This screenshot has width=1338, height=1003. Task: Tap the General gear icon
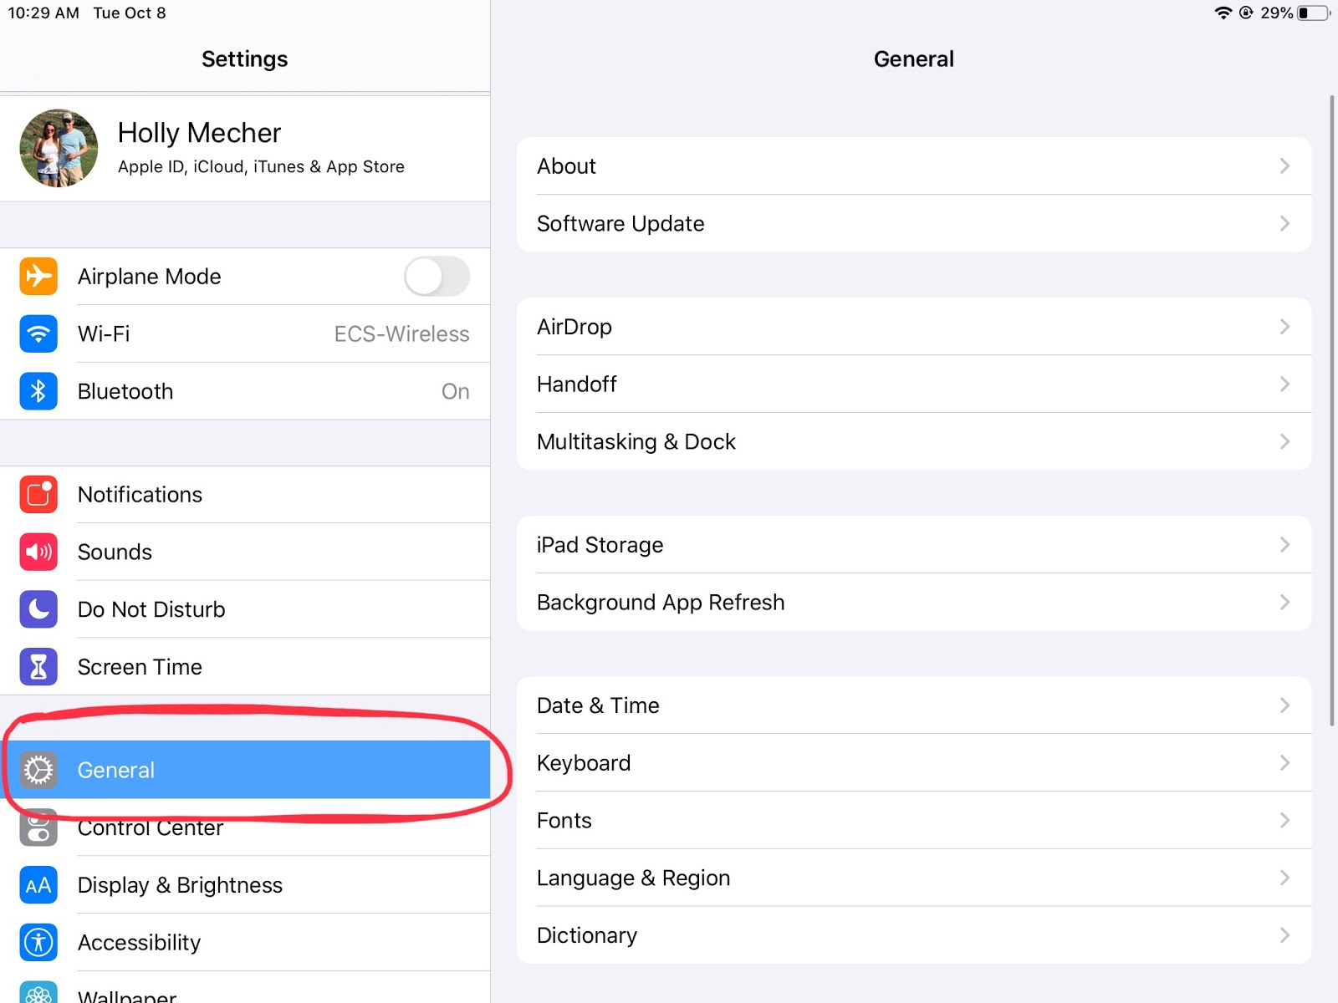pos(38,770)
